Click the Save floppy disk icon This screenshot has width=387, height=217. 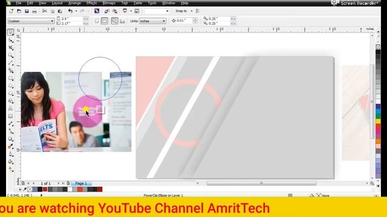coord(27,11)
